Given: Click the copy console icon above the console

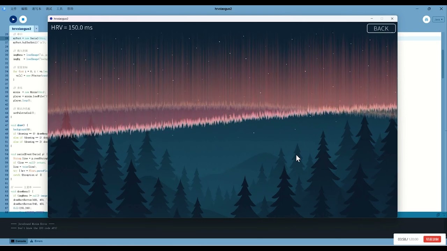Looking at the screenshot, I should pos(438,215).
